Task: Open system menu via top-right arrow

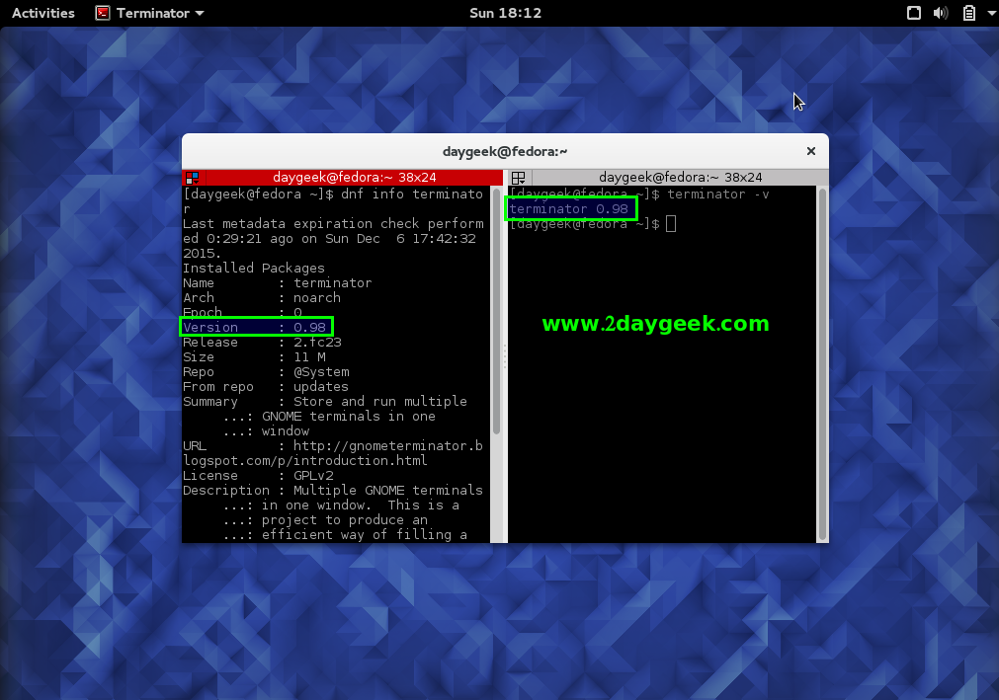Action: (x=985, y=13)
